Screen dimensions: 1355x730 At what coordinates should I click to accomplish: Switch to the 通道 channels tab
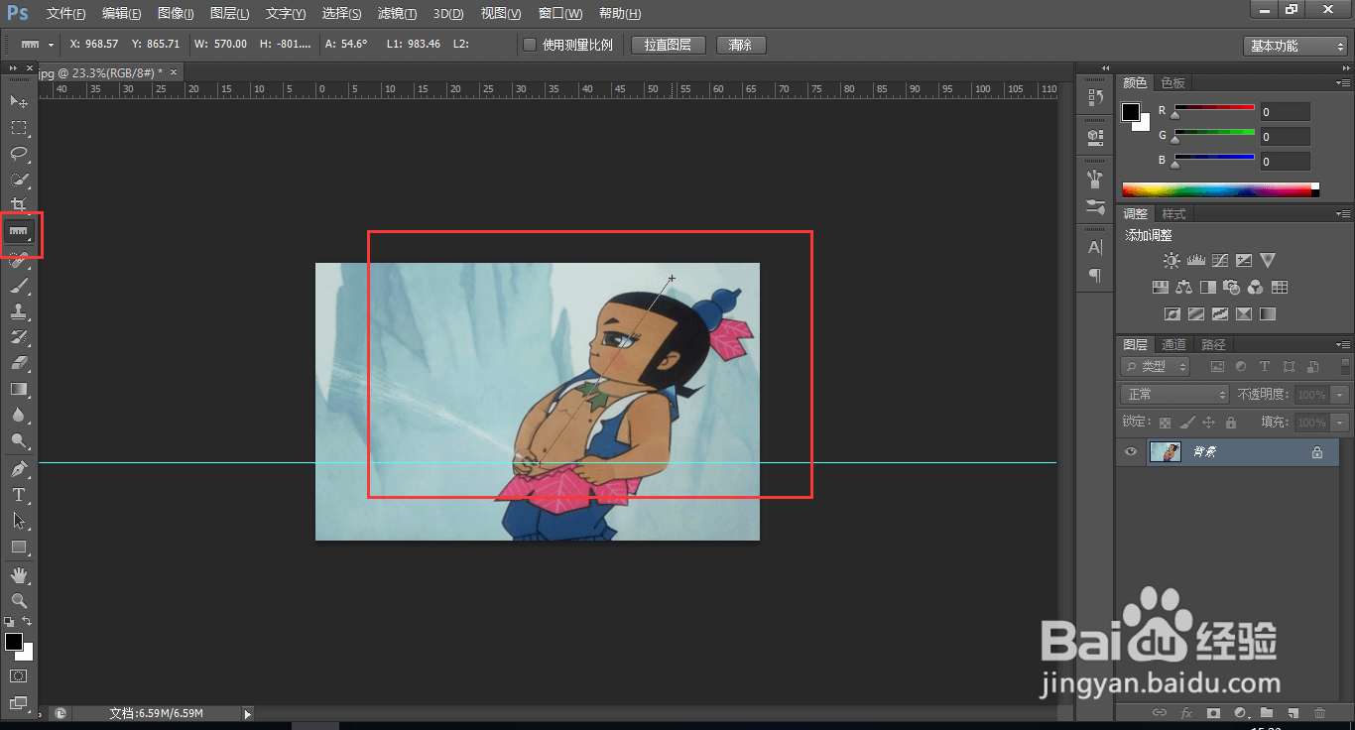[x=1174, y=345]
